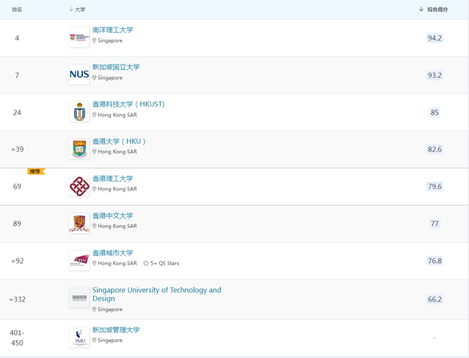Click the 82.6 score value
The width and height of the screenshot is (469, 358).
click(x=434, y=149)
